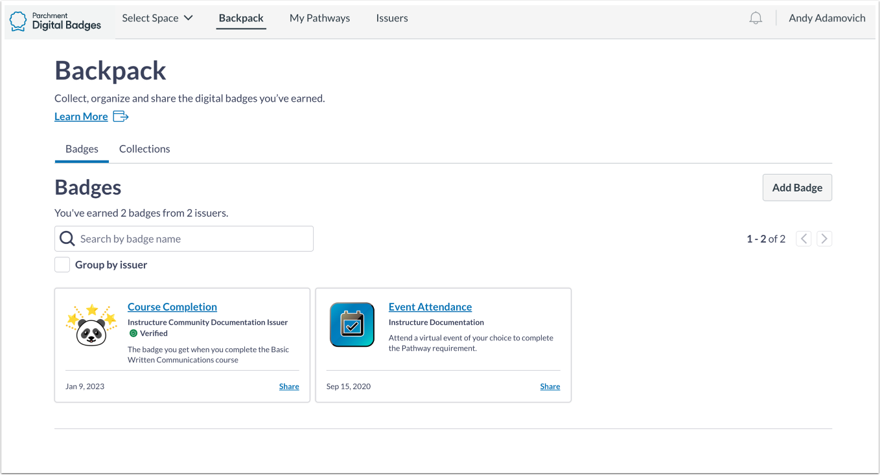Click "You've earned 2 badges from 2 issuers."
880x475 pixels.
141,213
